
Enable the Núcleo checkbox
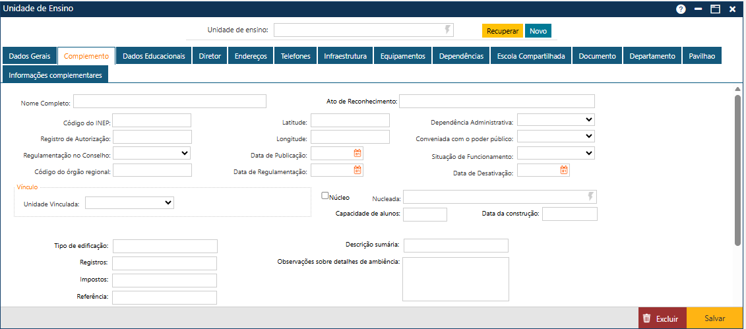325,195
